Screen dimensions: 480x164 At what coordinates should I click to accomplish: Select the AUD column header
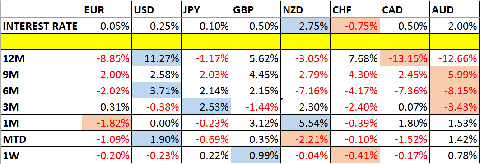coord(455,10)
